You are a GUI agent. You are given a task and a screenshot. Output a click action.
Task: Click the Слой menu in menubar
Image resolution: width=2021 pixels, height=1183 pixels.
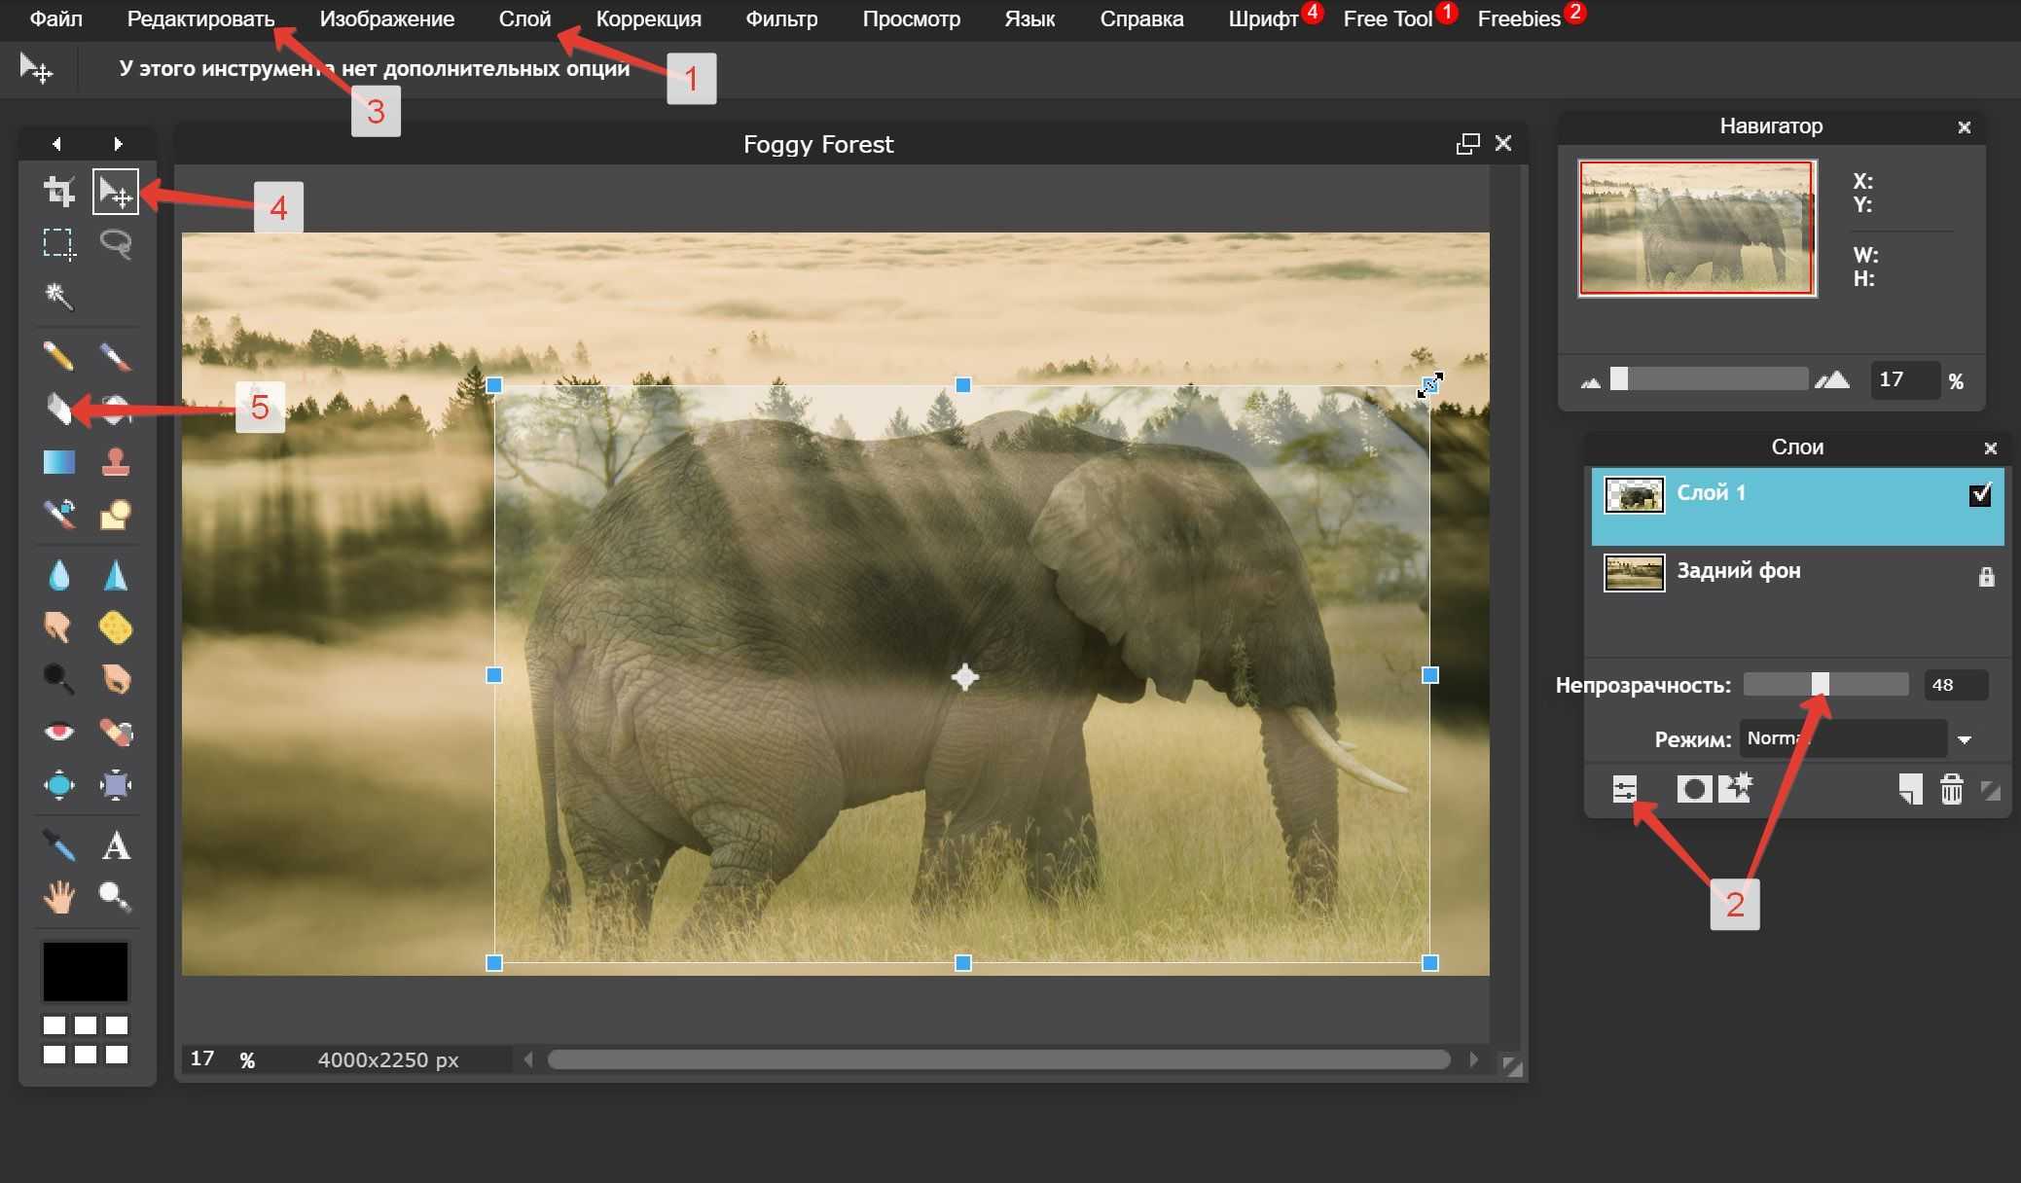pos(523,19)
